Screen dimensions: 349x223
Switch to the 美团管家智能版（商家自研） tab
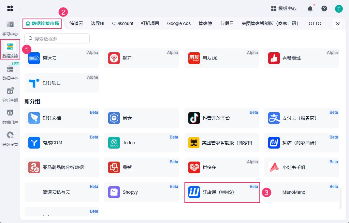[x=270, y=23]
